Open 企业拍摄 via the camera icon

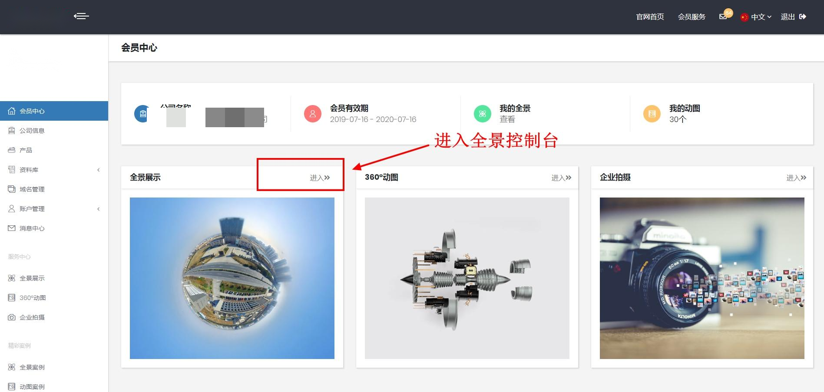12,317
